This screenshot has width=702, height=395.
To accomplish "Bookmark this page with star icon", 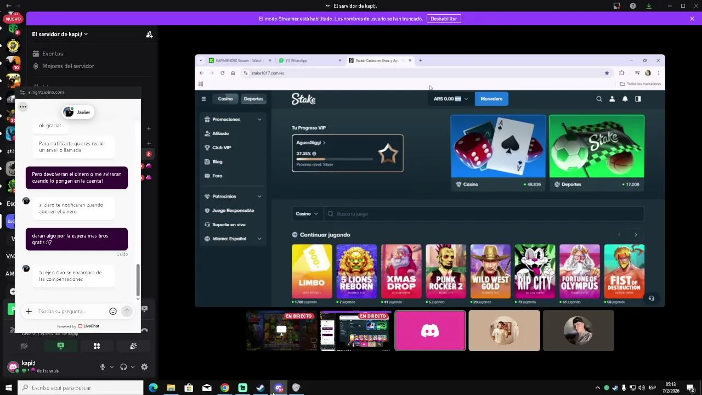I will (x=607, y=73).
